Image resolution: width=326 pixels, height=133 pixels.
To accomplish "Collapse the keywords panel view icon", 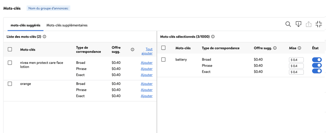I will click(x=319, y=24).
